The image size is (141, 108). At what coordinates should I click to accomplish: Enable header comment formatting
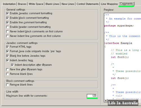tap(7, 27)
